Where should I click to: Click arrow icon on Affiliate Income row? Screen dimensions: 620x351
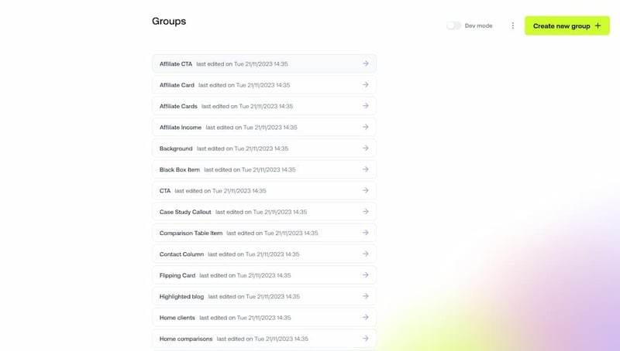(365, 127)
